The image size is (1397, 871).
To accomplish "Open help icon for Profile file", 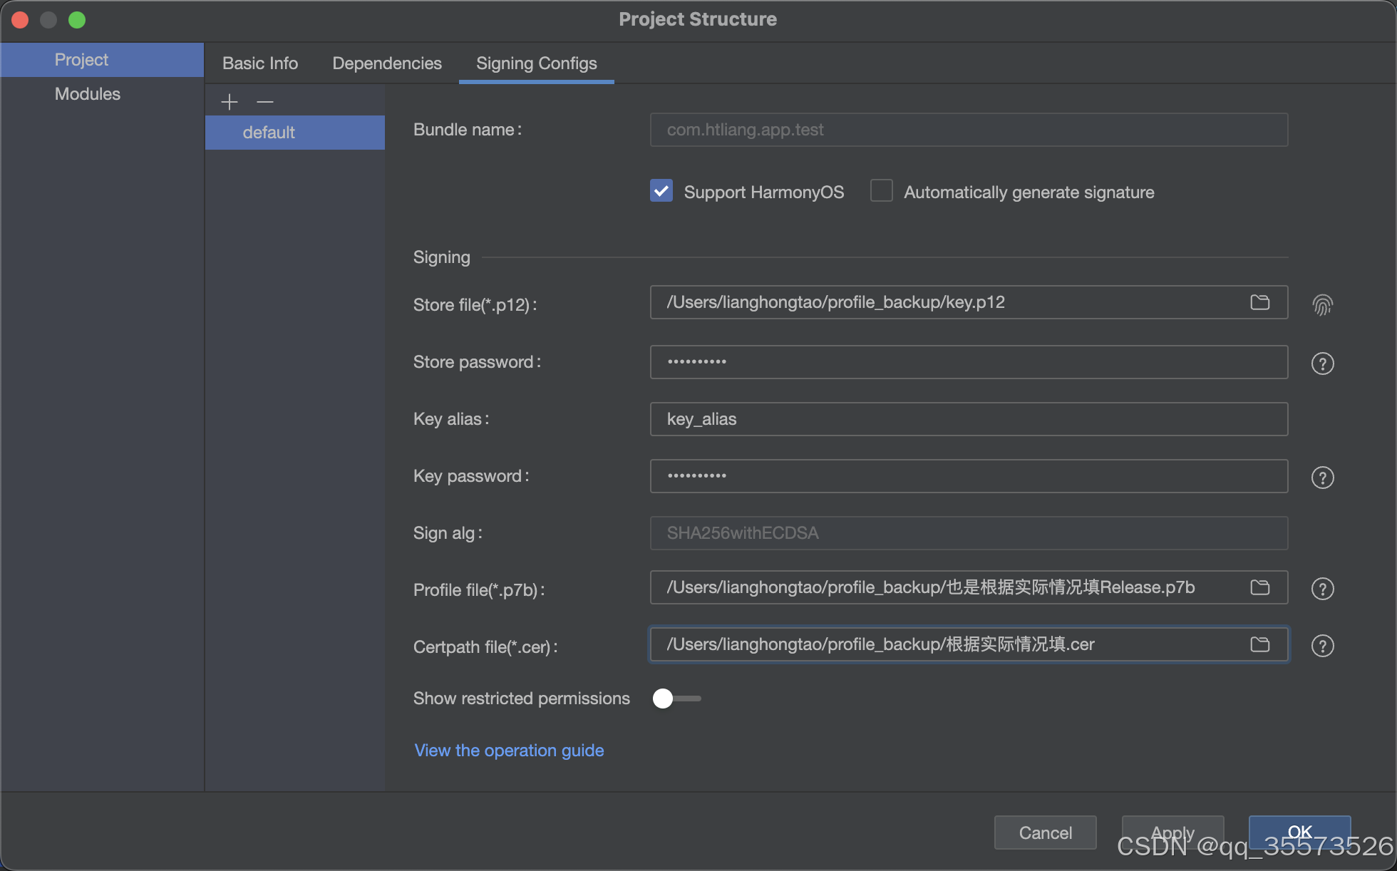I will pyautogui.click(x=1322, y=589).
